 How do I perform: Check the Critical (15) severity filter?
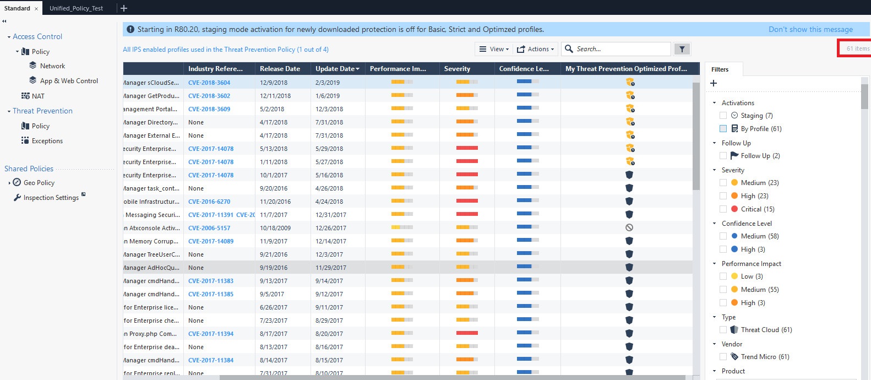tap(723, 209)
